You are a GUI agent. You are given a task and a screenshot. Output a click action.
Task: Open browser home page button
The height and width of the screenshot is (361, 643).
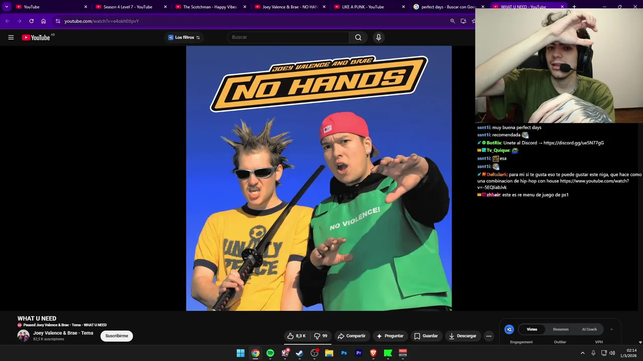[x=43, y=21]
